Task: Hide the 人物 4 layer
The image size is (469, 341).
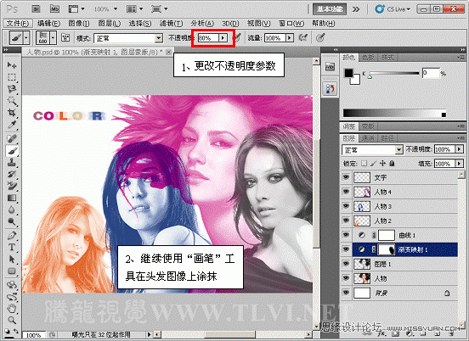Action: 346,192
